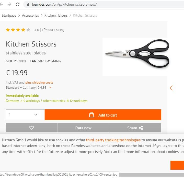Click the orange previous image arrow

point(171,88)
